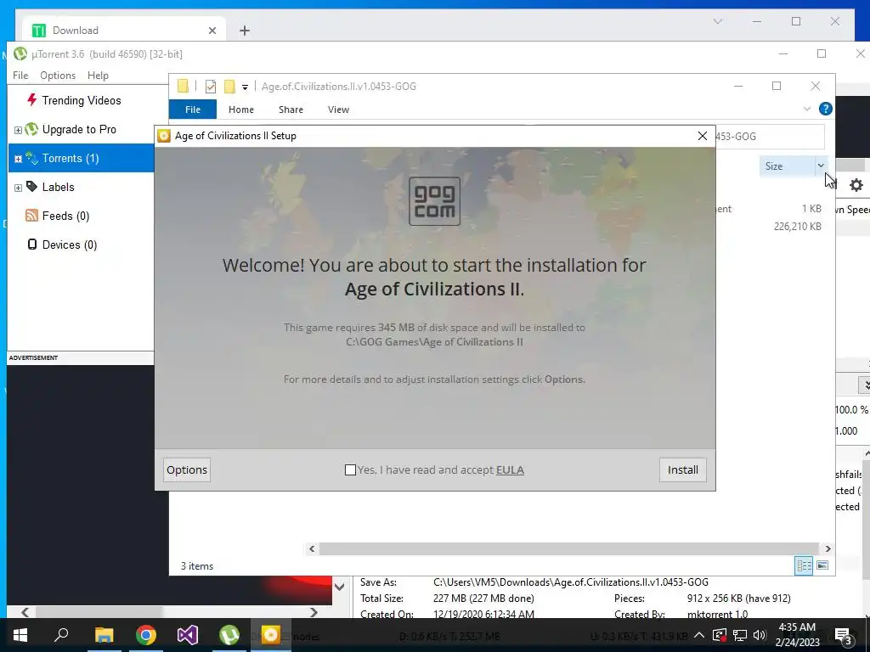This screenshot has height=652, width=870.
Task: Click the 226,210 KB file size cell
Action: click(x=797, y=226)
